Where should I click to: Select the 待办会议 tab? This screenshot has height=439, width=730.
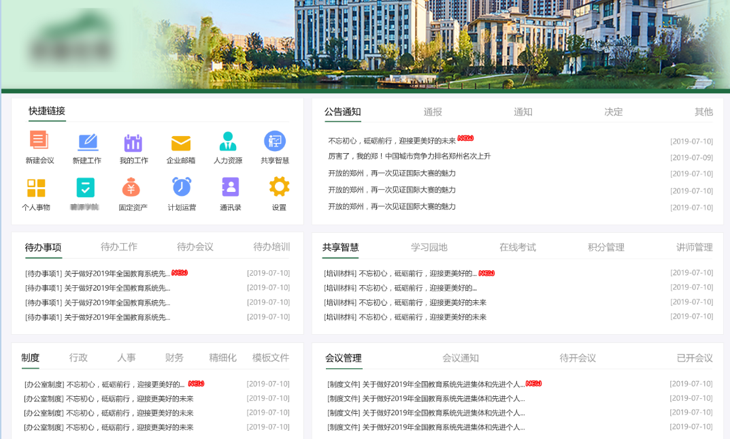195,247
